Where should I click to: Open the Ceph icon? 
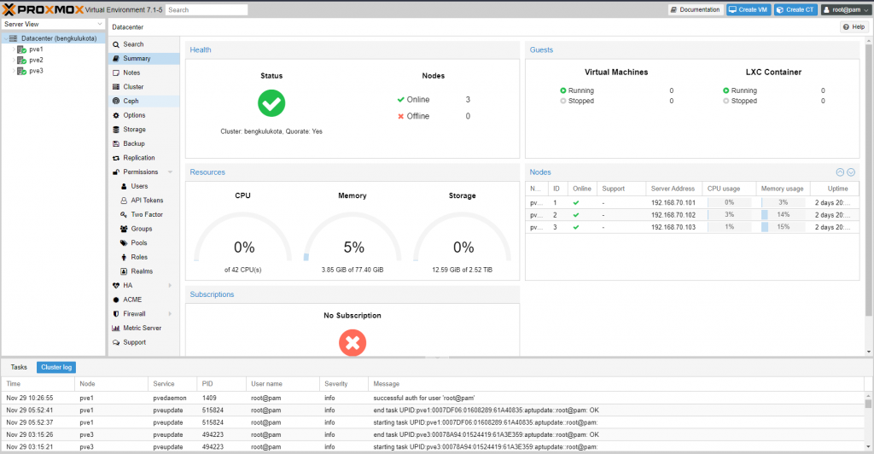(x=116, y=101)
